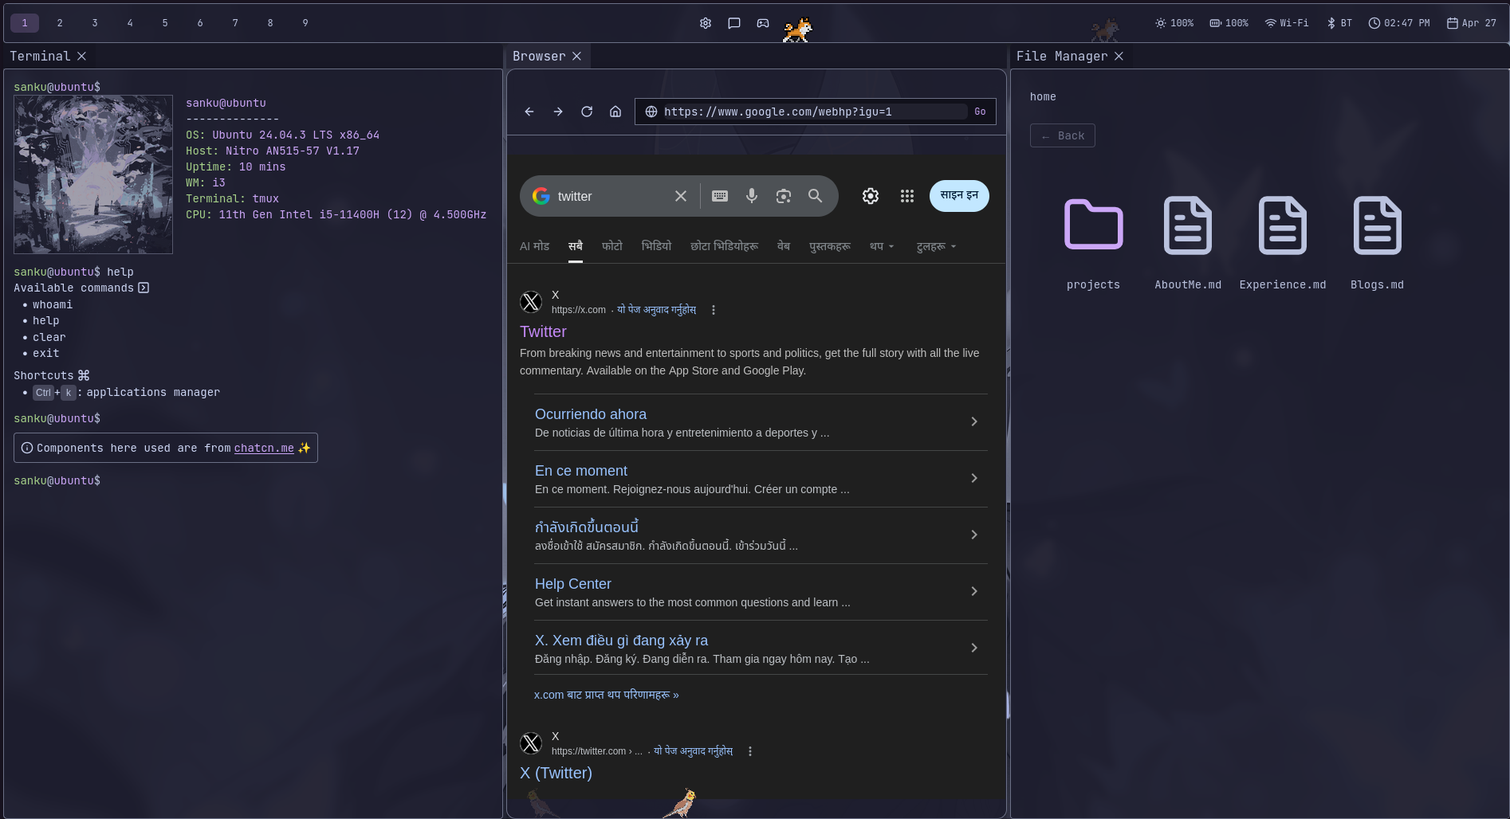This screenshot has height=819, width=1510.
Task: Open the Twitter result title link
Action: point(543,331)
